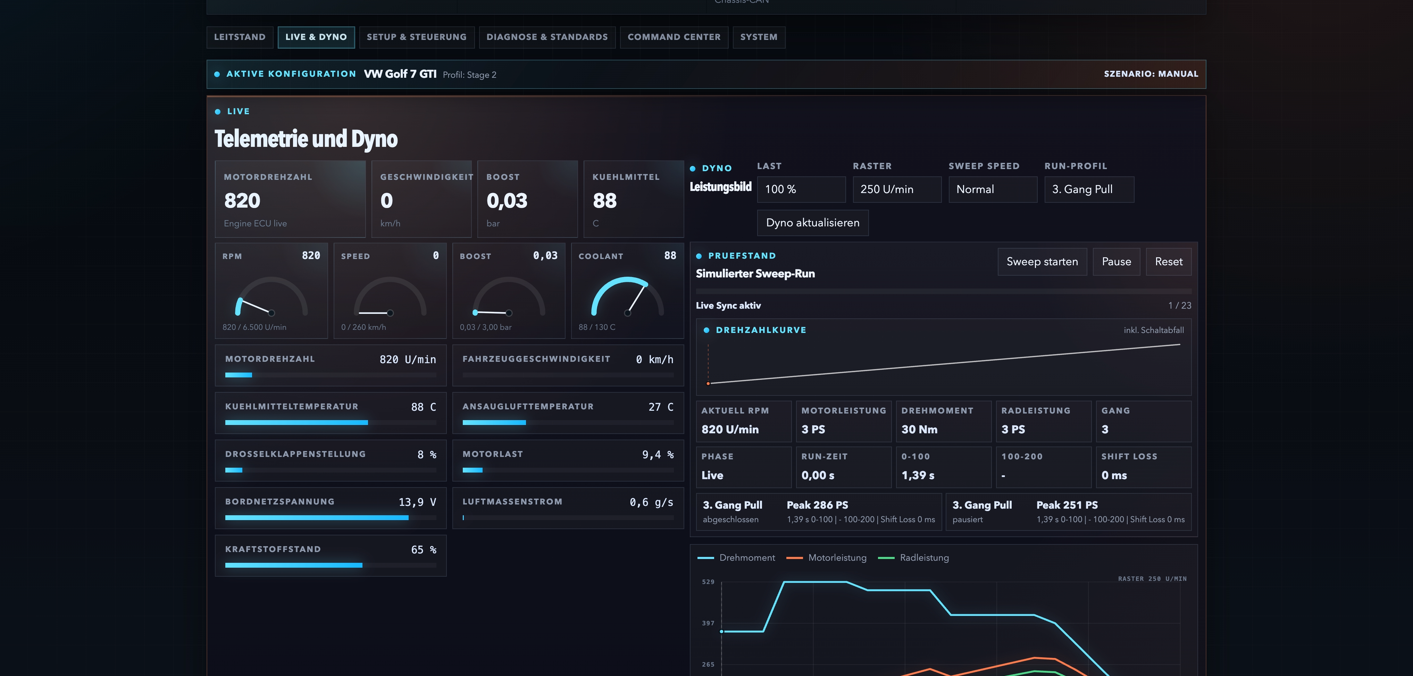
Task: Click the Boost 0,03 bar card
Action: tap(527, 199)
